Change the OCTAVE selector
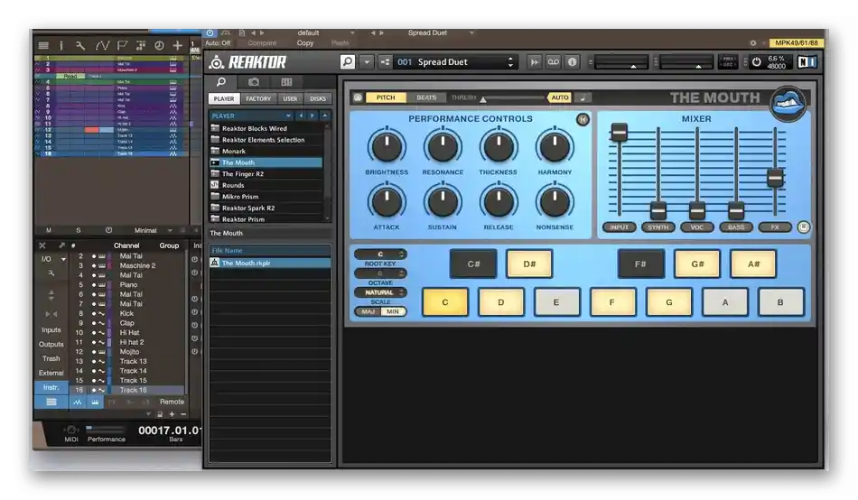Image resolution: width=858 pixels, height=500 pixels. pyautogui.click(x=380, y=273)
